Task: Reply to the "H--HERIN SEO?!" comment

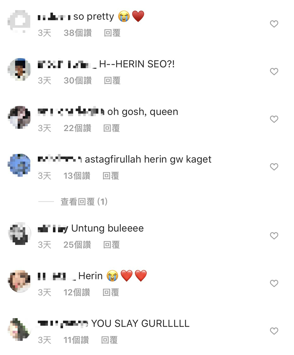Action: coord(112,81)
